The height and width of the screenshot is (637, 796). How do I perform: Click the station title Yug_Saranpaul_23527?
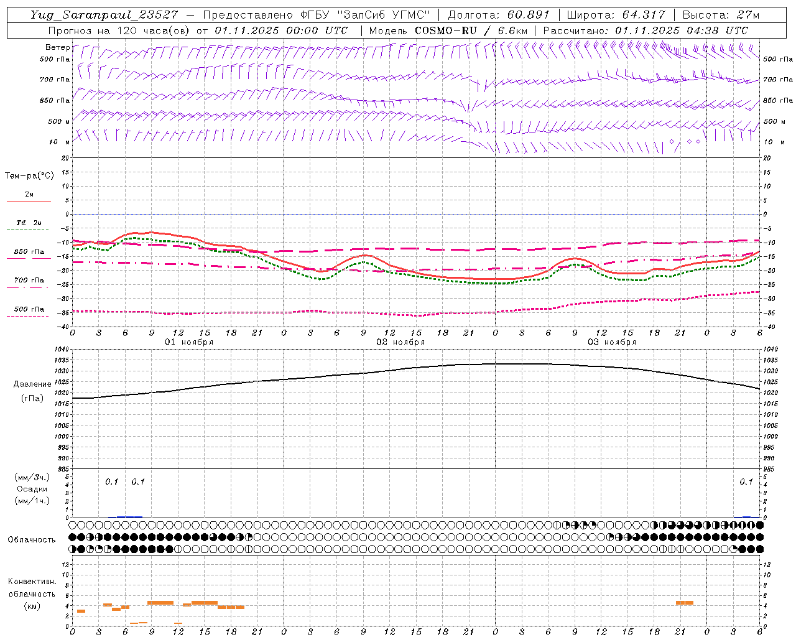[104, 15]
